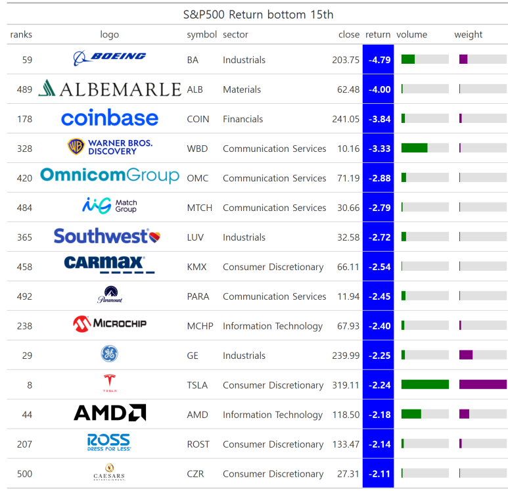Click rank number 489
This screenshot has width=508, height=491.
24,89
